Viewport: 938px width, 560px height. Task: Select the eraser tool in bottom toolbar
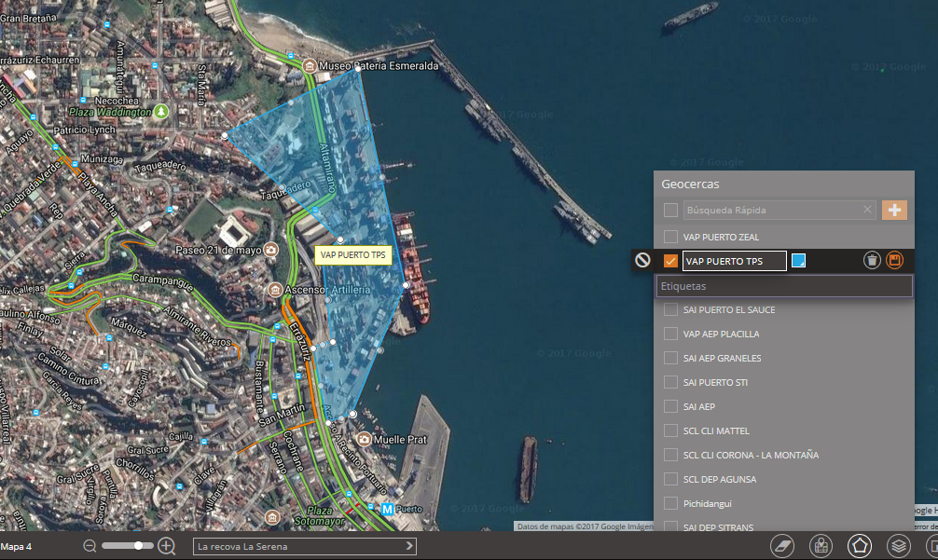pos(782,546)
